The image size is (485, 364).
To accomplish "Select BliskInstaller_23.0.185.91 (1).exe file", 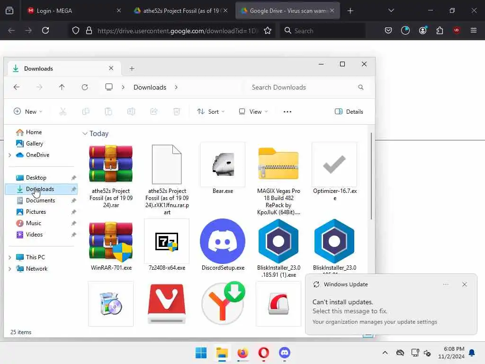I will pyautogui.click(x=278, y=248).
